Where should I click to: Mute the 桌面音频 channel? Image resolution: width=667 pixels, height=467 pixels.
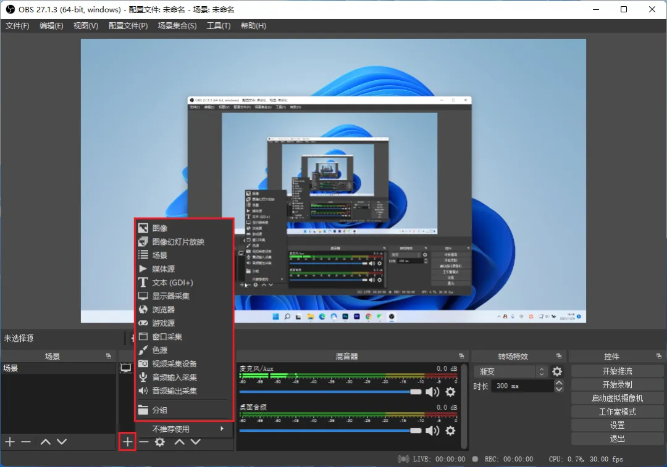pos(432,431)
